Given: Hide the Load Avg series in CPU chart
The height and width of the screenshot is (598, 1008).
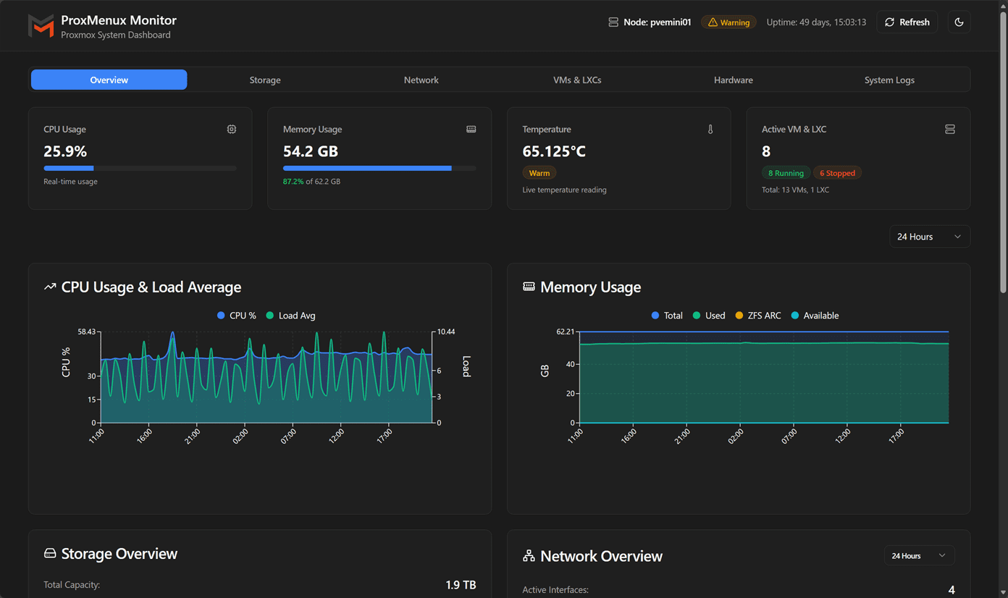Looking at the screenshot, I should click(290, 316).
